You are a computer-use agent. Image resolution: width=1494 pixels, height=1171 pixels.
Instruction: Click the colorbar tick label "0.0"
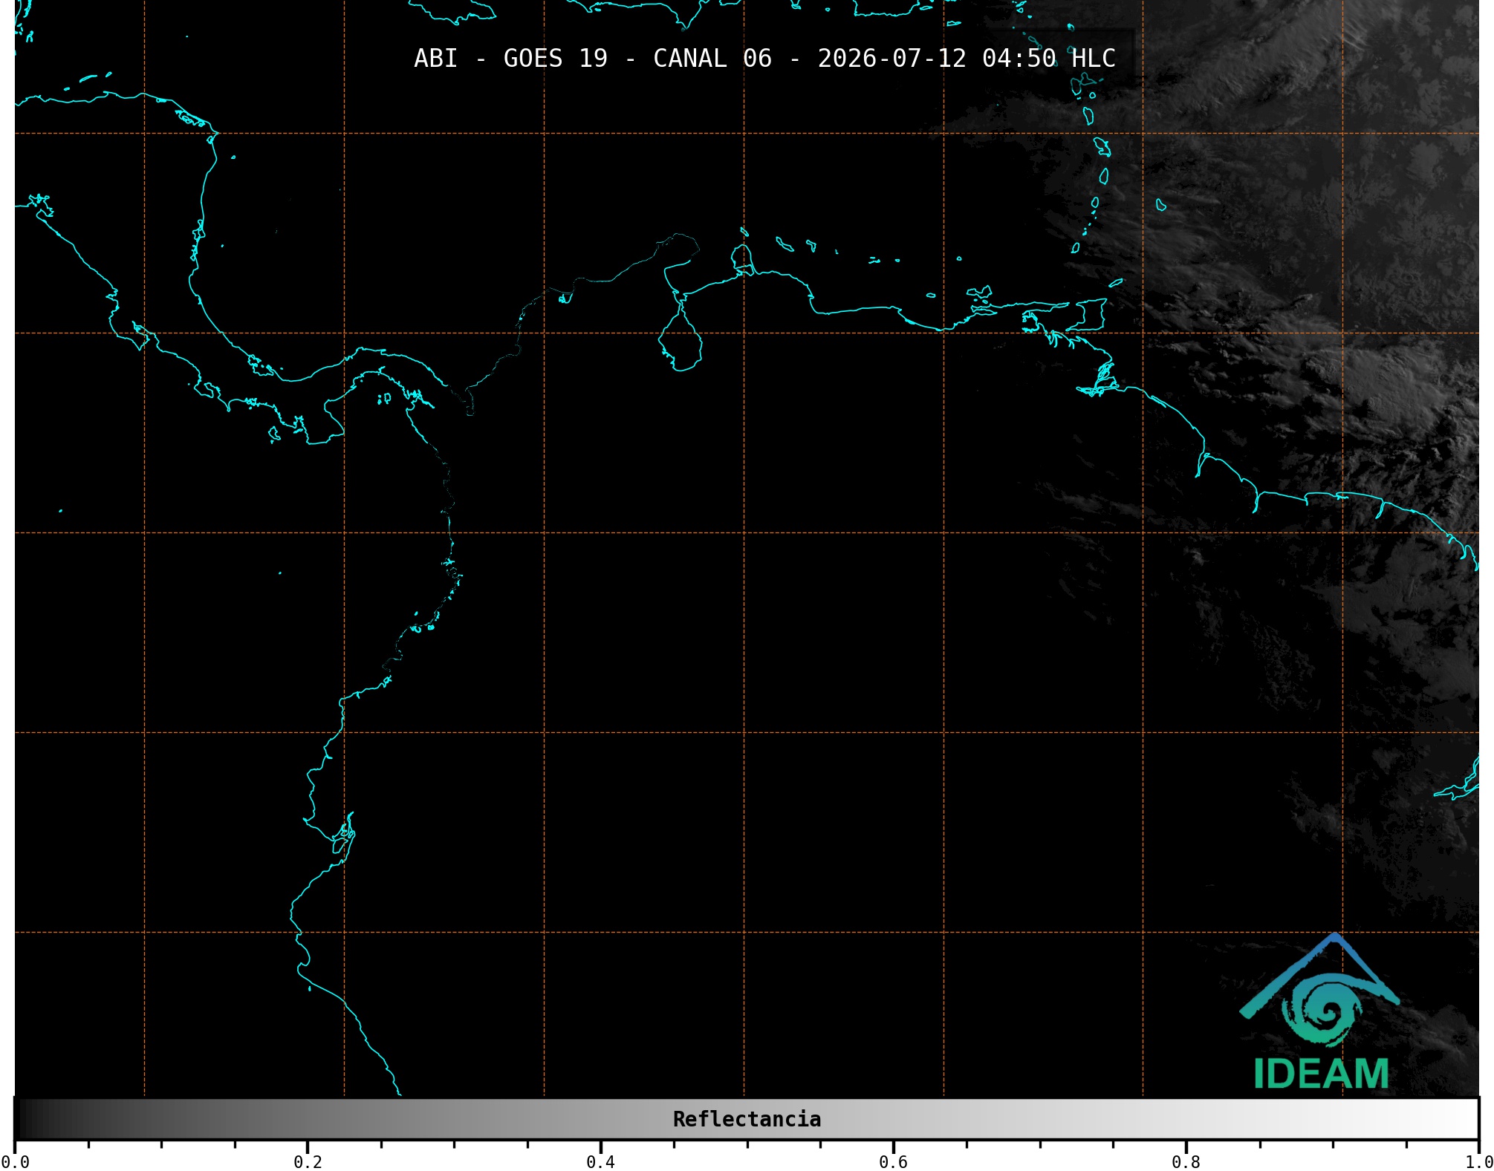click(15, 1162)
